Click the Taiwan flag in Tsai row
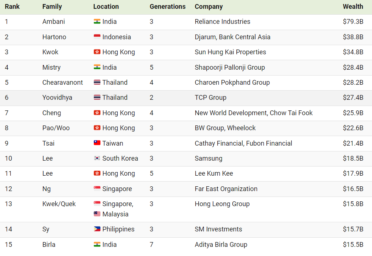The height and width of the screenshot is (256, 372). [97, 143]
